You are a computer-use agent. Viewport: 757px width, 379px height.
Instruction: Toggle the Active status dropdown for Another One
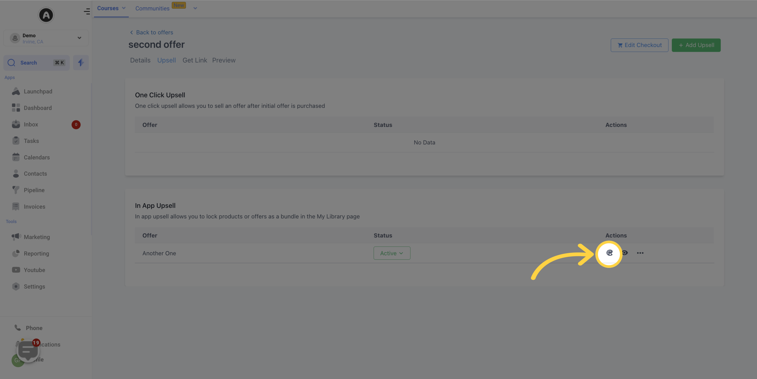392,253
